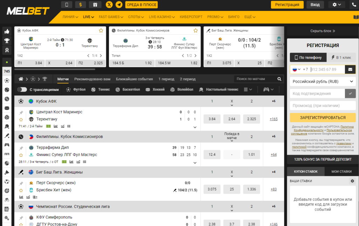This screenshot has width=359, height=226.
Task: Favorite the Филиппины Кубок Комиссионеров card
Action: (x=196, y=31)
